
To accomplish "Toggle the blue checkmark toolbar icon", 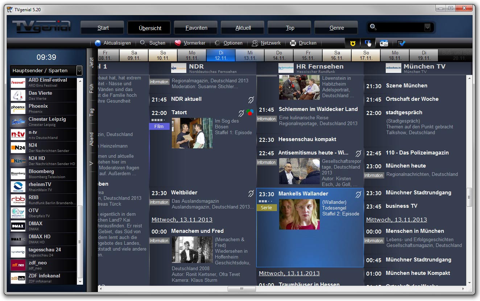I will pos(401,43).
